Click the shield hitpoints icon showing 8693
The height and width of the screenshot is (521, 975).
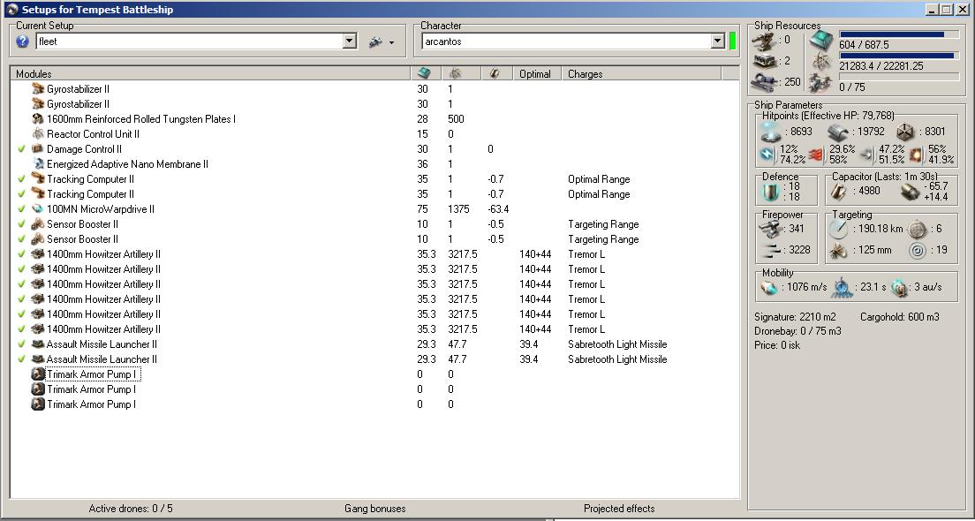(x=770, y=132)
